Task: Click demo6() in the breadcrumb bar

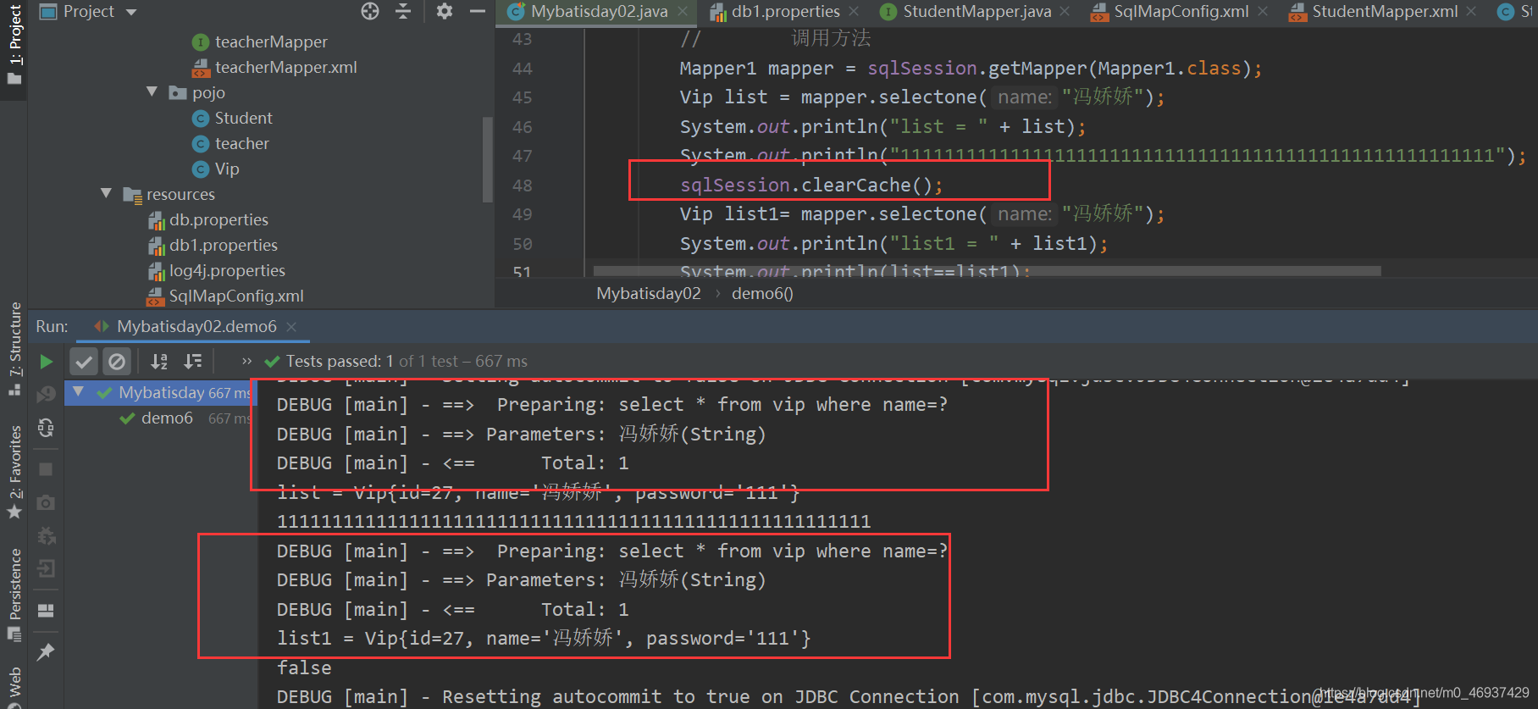Action: click(762, 293)
